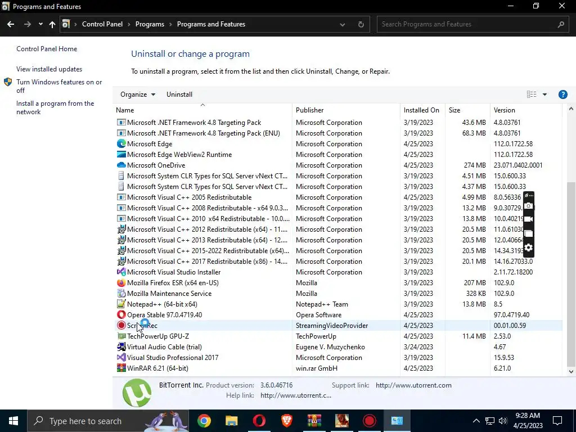Open Opera from the taskbar
Viewport: 576px width, 432px height.
(x=259, y=421)
